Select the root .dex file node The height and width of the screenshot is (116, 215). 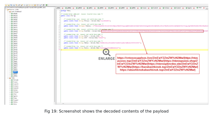(x=25, y=8)
